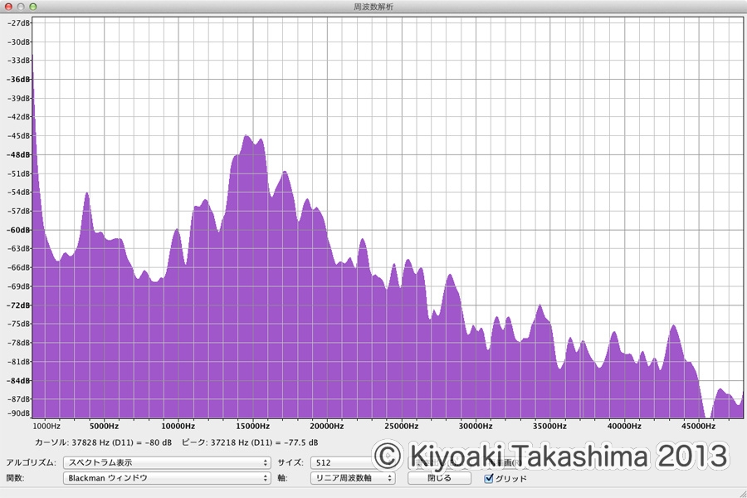This screenshot has height=498, width=747.
Task: Click the -36dB level axis label
Action: (x=19, y=79)
